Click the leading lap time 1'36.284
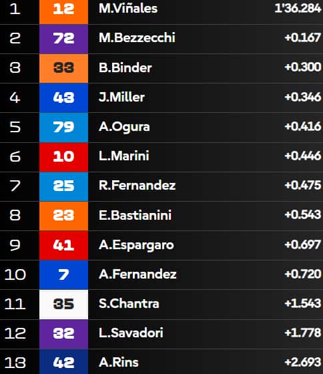 pyautogui.click(x=298, y=9)
